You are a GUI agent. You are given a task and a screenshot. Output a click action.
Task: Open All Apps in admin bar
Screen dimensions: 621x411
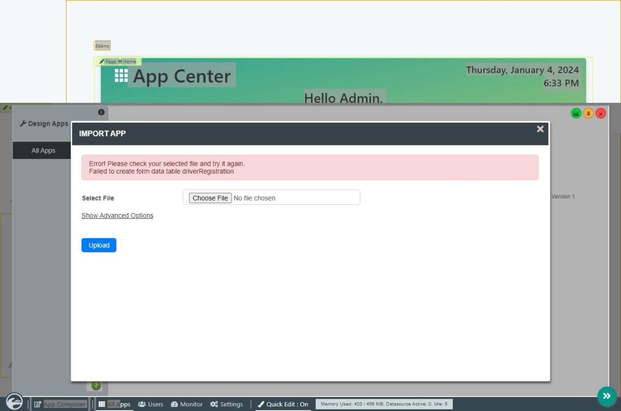tap(114, 404)
